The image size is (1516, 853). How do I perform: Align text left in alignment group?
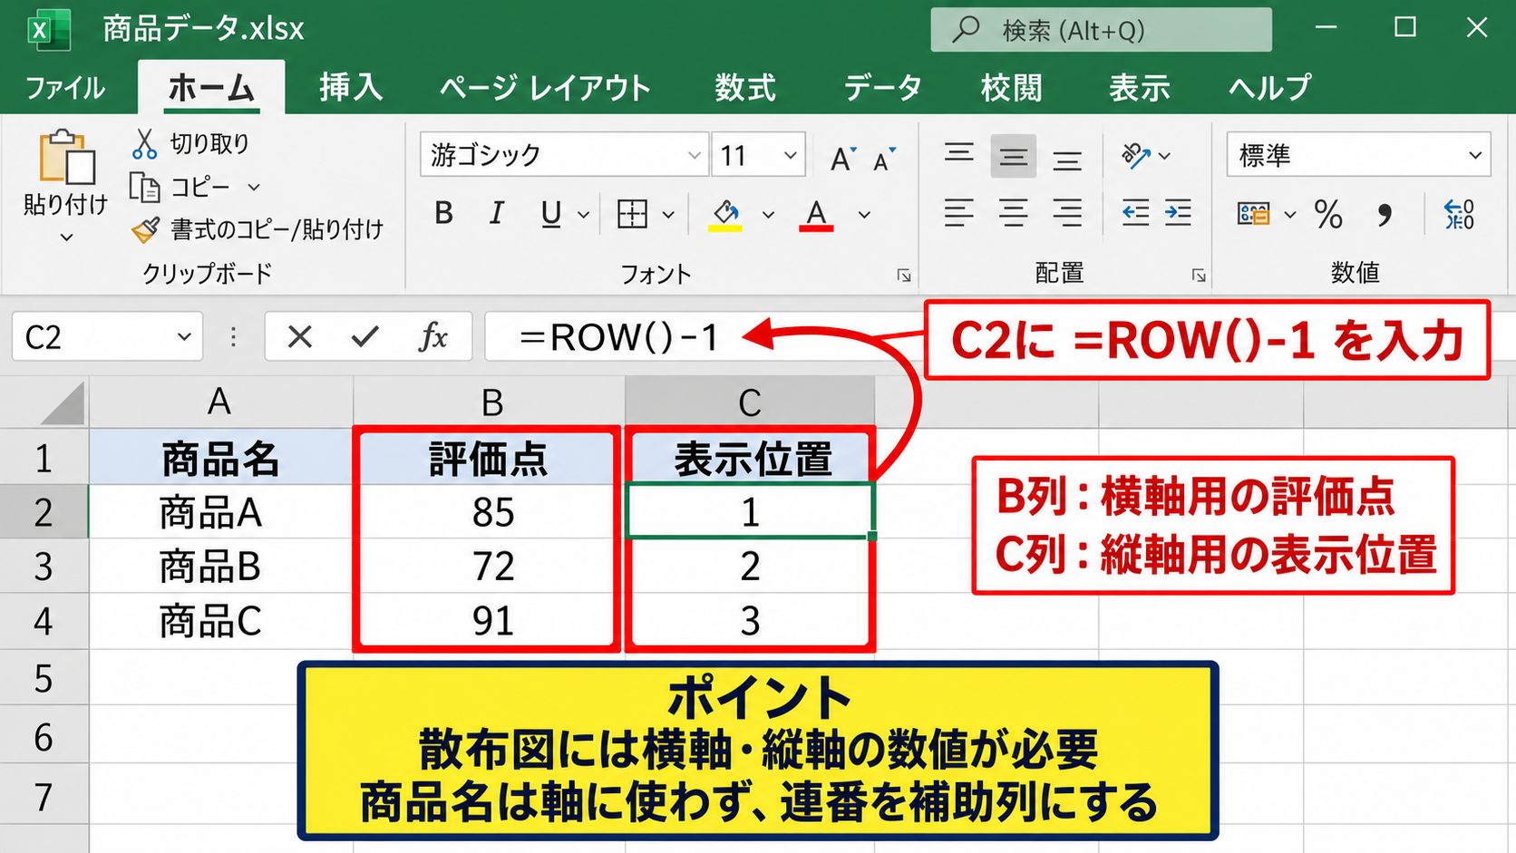click(958, 213)
